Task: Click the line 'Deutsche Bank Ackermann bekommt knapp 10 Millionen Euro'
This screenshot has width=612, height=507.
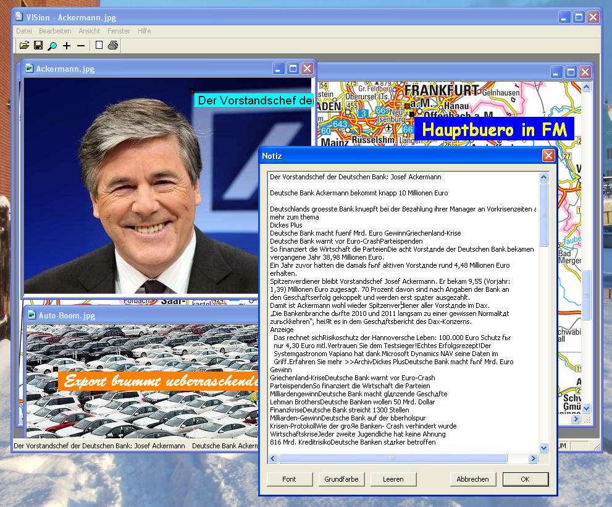Action: pos(359,193)
